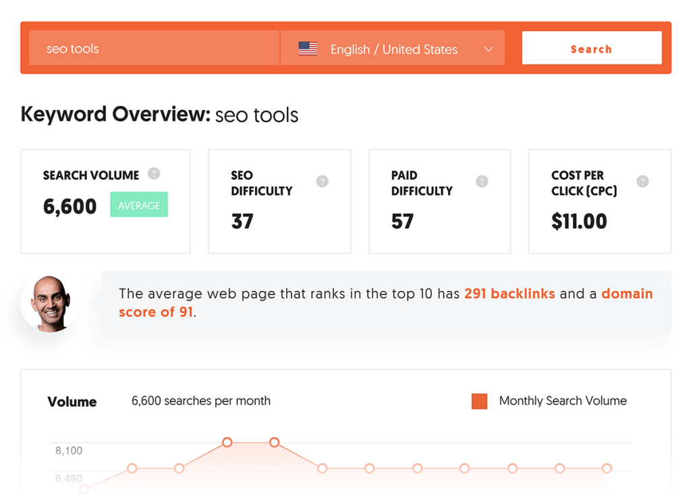Click inside the seo tools search field
The width and height of the screenshot is (691, 500).
tap(154, 48)
